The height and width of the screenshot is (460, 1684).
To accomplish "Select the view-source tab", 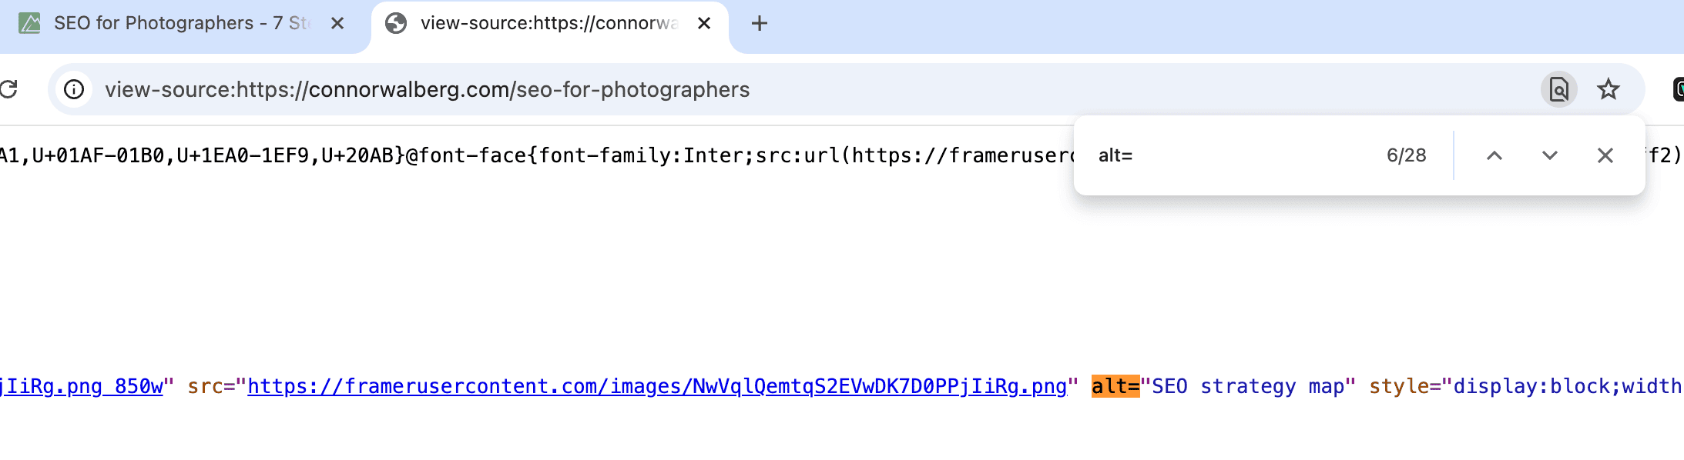I will tap(547, 23).
